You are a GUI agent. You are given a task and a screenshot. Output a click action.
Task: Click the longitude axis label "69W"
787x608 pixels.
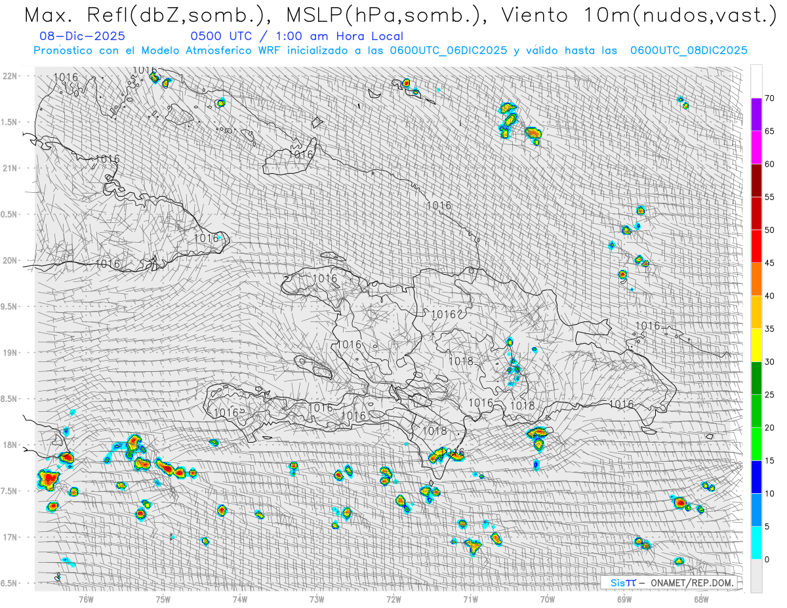click(624, 598)
